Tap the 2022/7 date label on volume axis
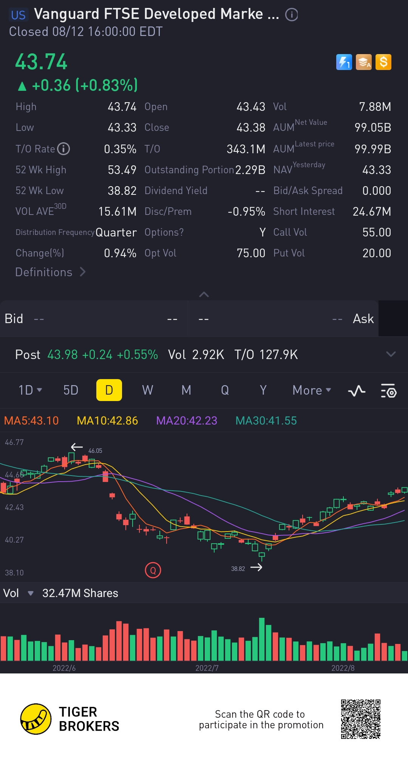 (x=207, y=668)
